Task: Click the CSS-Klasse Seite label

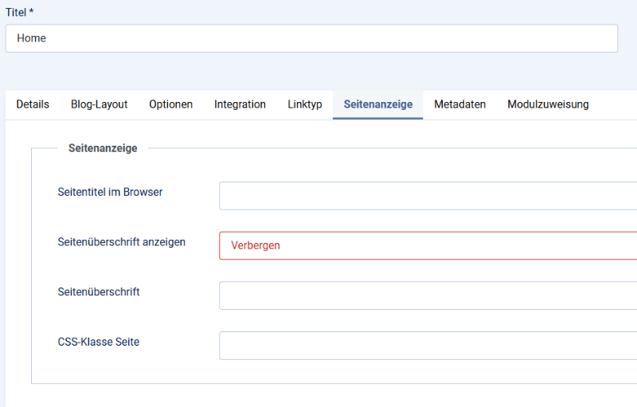Action: (98, 342)
